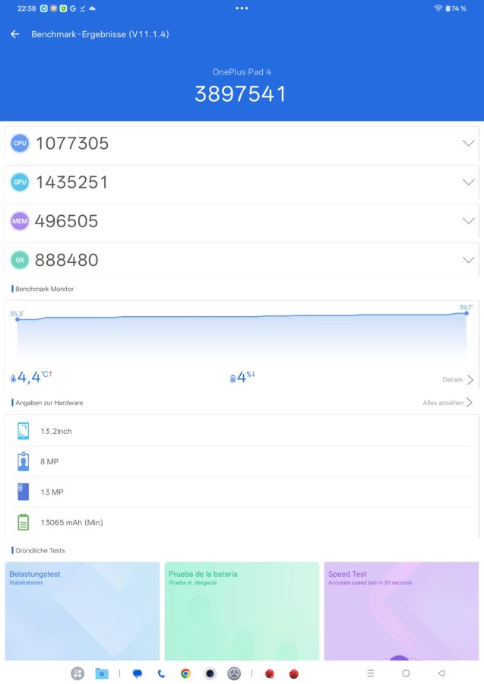484x684 pixels.
Task: Open the Phone dialer in the taskbar
Action: 161,673
